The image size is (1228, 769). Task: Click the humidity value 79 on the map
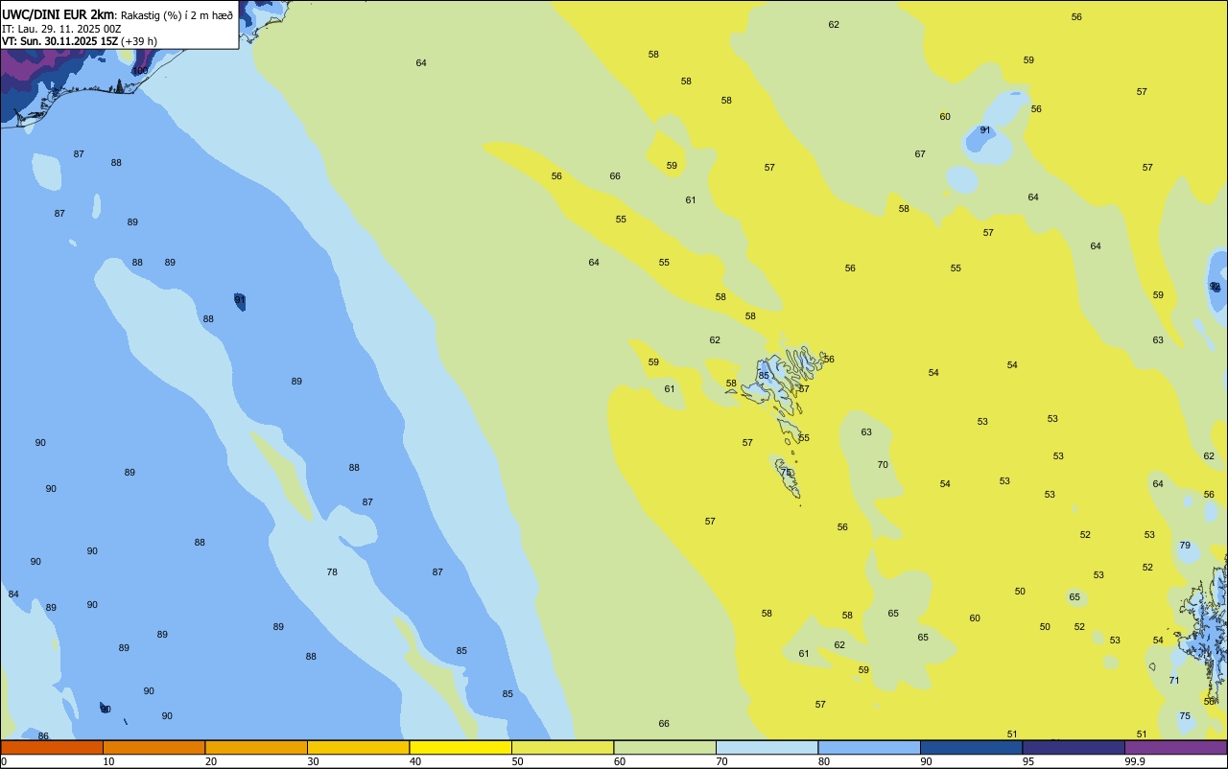tap(1185, 545)
